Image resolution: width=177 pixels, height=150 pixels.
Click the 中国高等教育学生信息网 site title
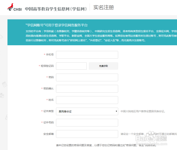coord(56,9)
